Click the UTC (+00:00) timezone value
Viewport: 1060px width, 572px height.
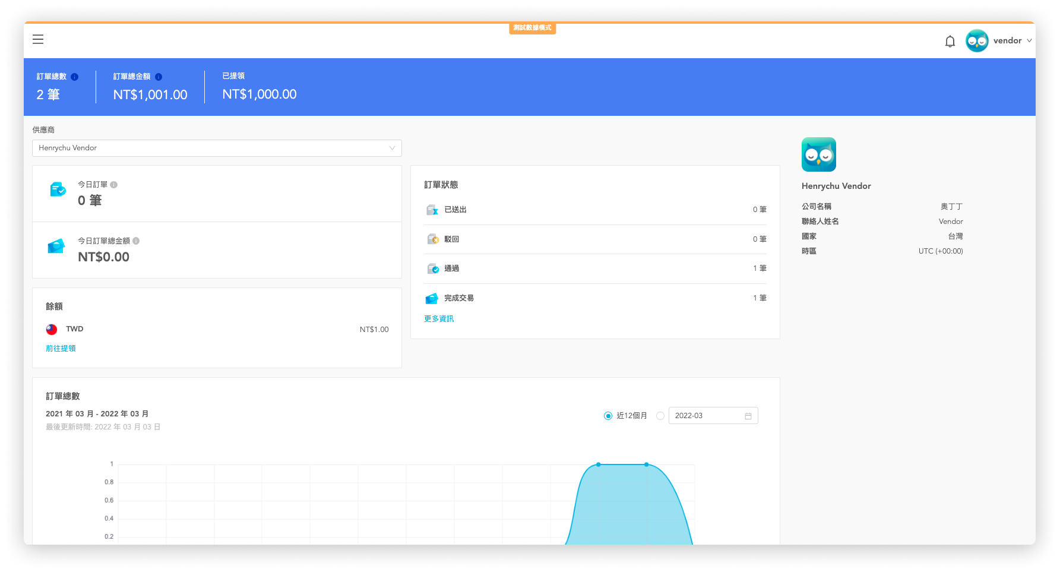[941, 251]
